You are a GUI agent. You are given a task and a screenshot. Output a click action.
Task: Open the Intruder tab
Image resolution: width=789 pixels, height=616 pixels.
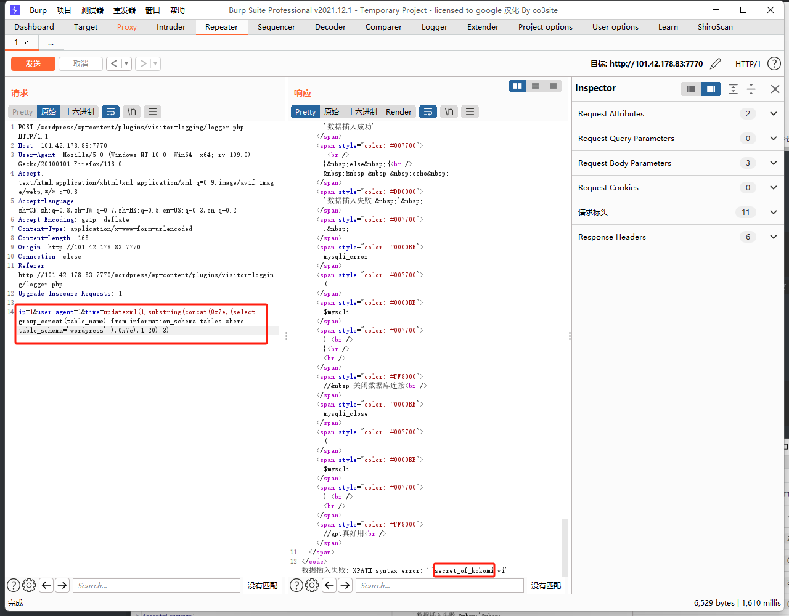tap(171, 26)
